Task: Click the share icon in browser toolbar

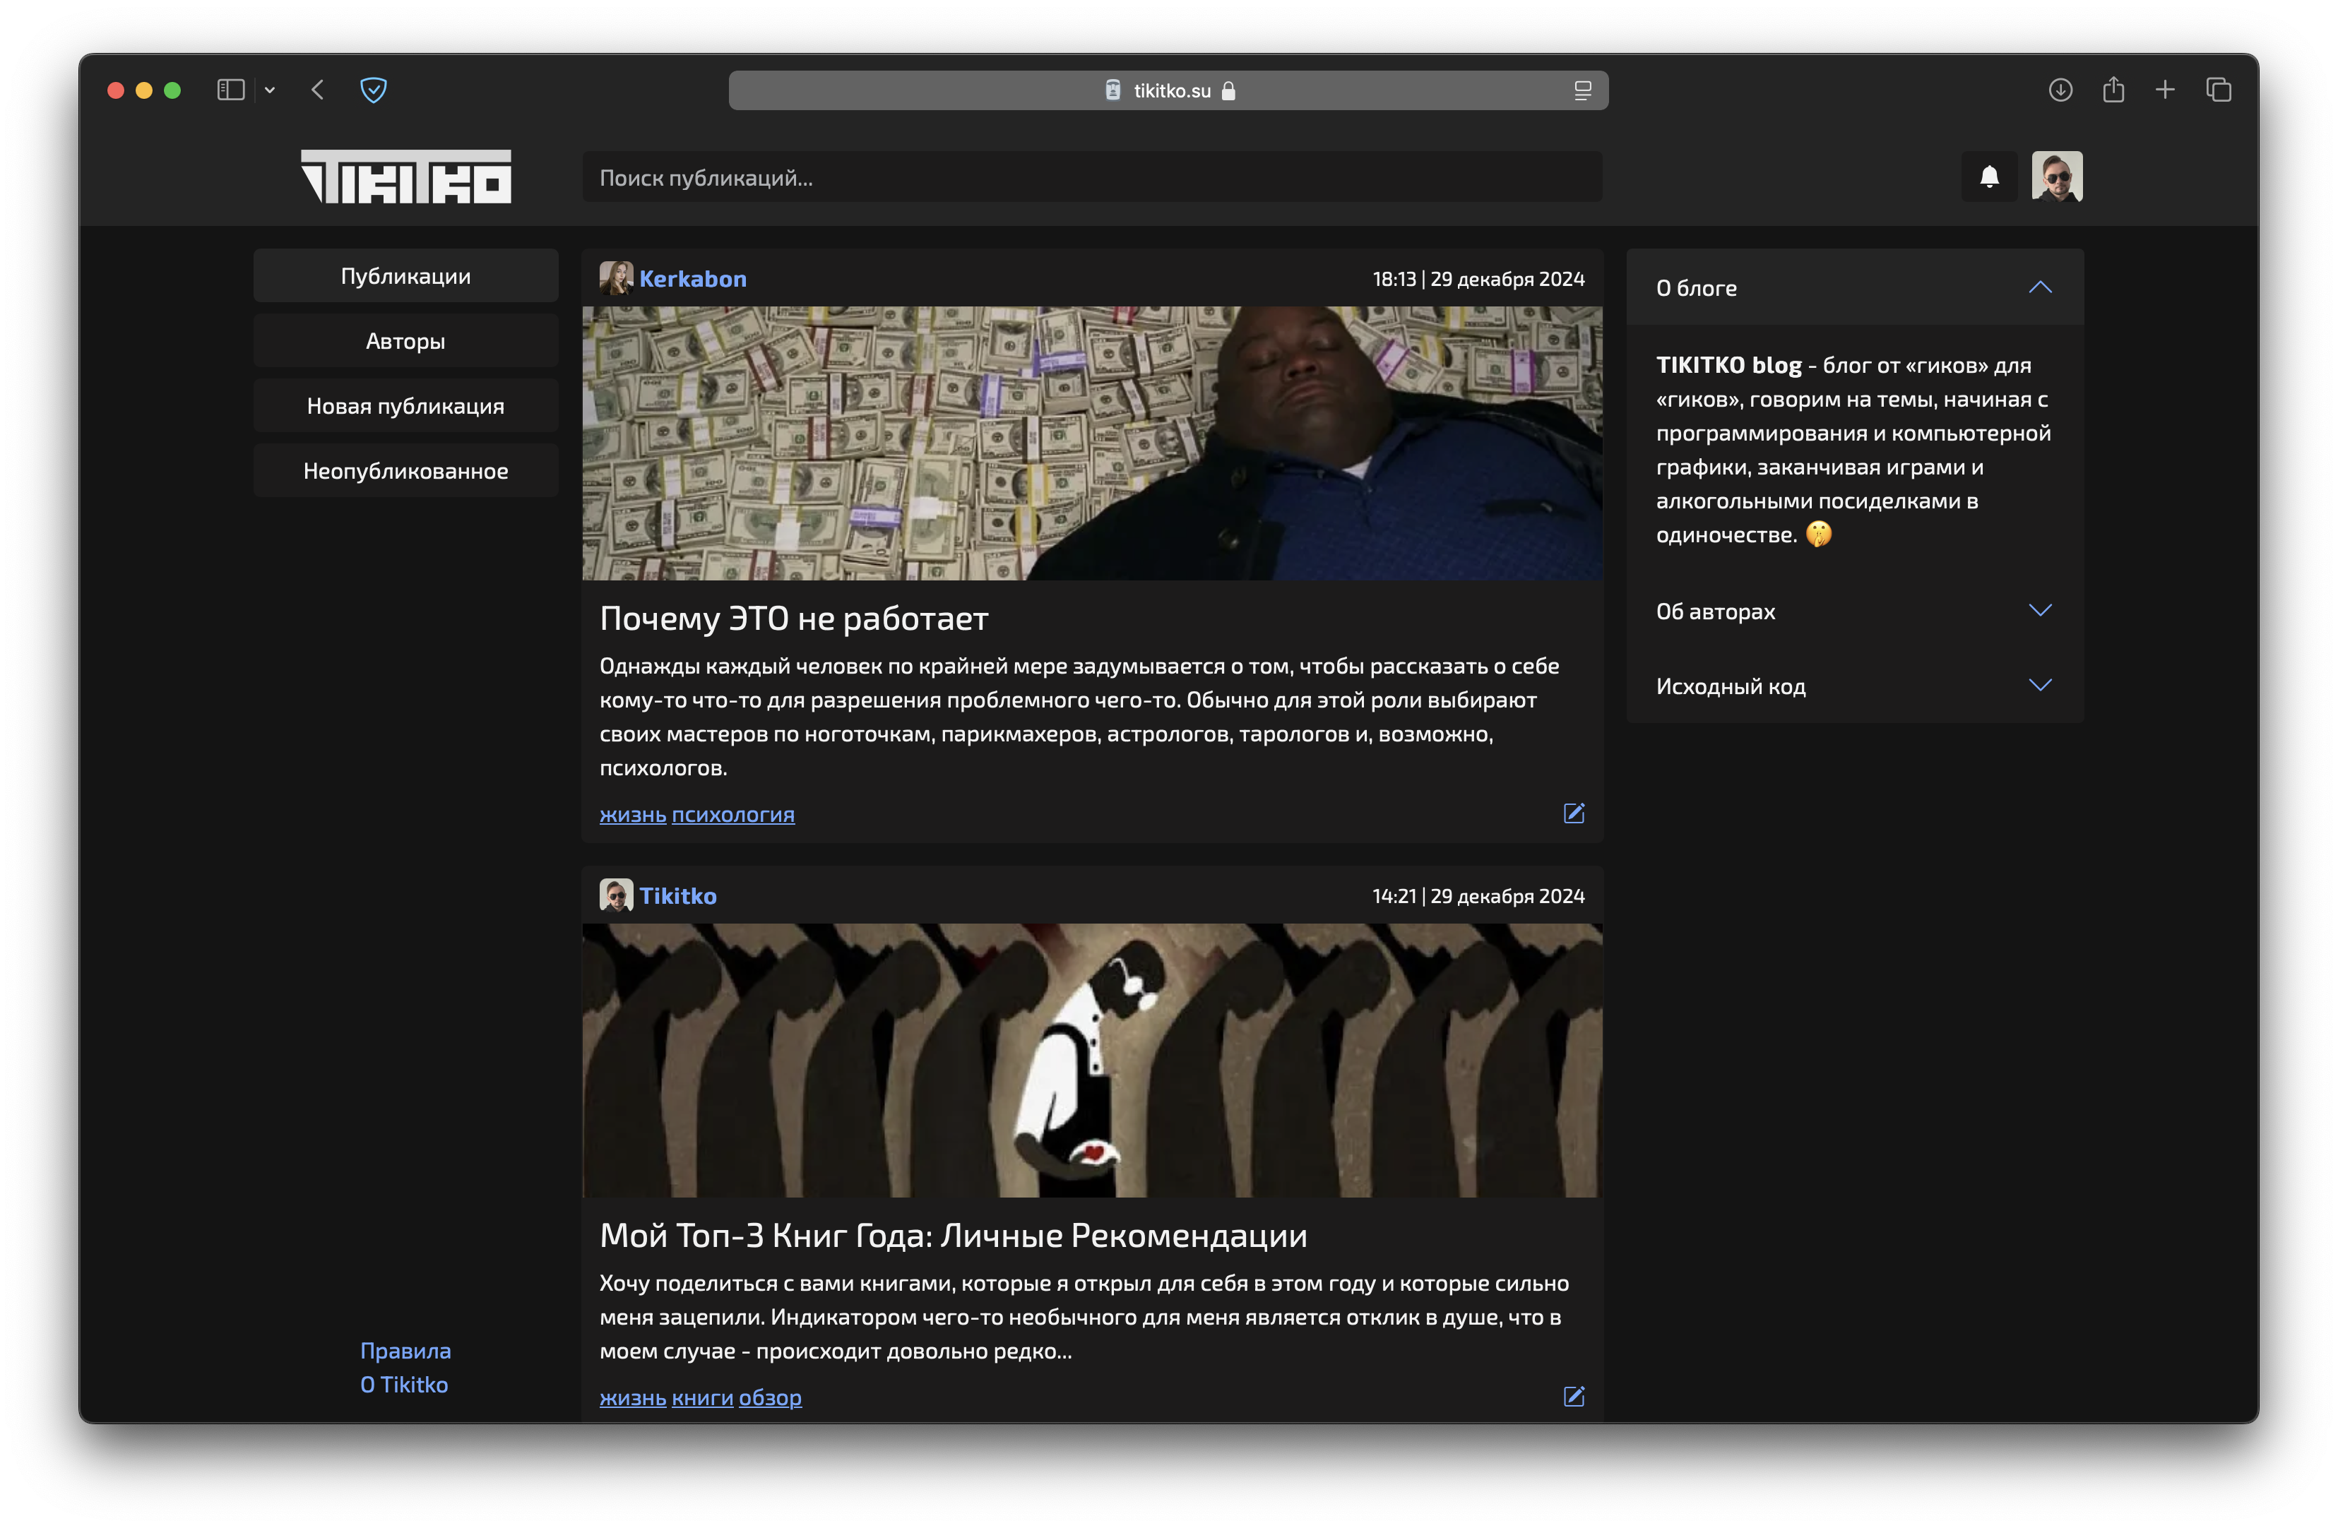Action: tap(2113, 90)
